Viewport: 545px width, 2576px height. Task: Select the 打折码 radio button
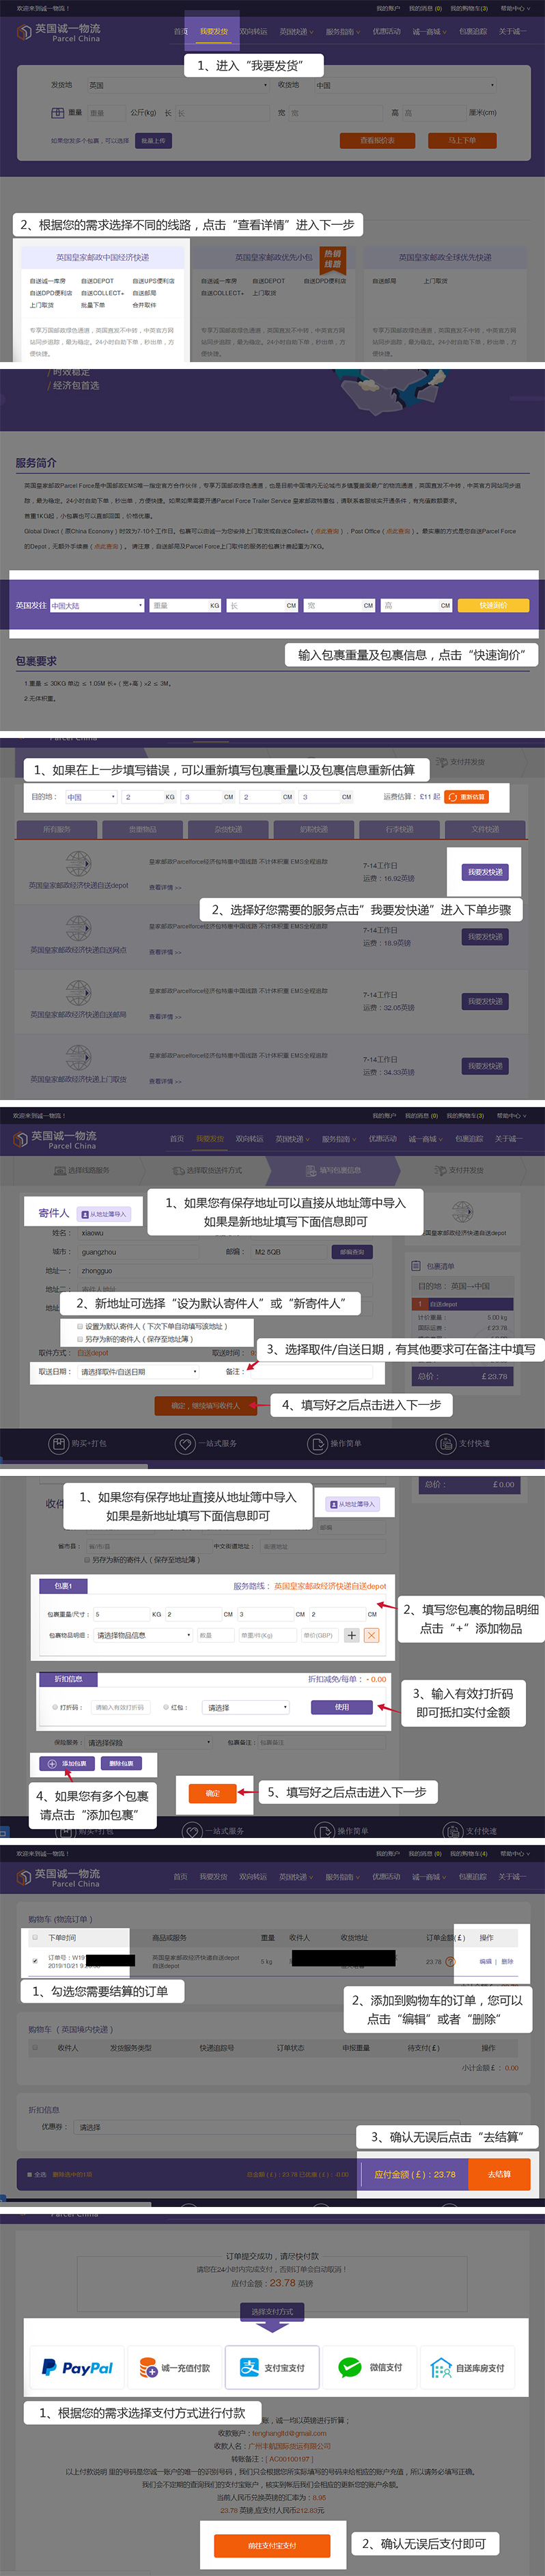[x=55, y=1707]
